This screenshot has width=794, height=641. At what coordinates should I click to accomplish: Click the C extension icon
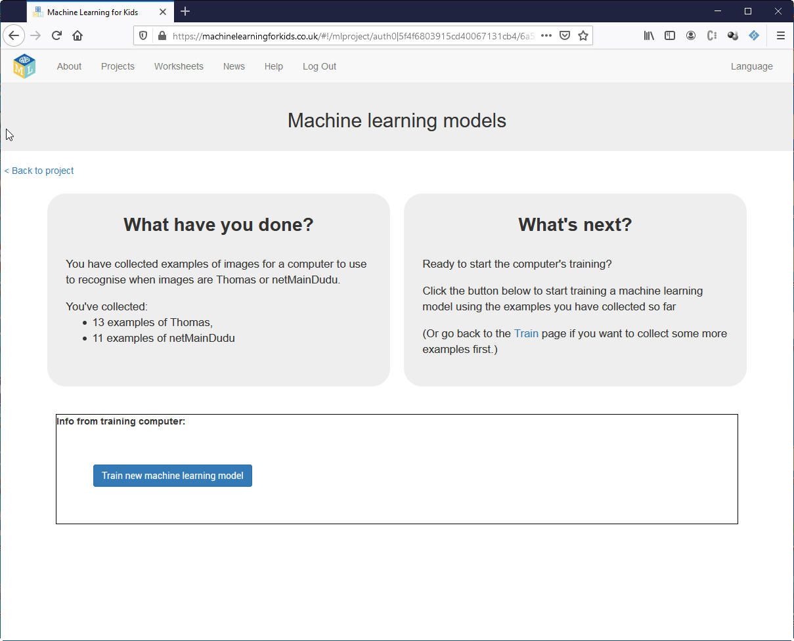(x=712, y=35)
